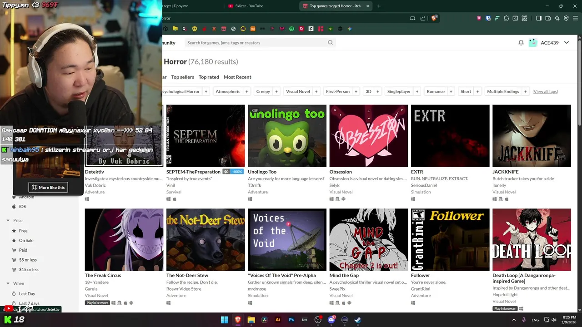The height and width of the screenshot is (327, 582).
Task: Expand ACE439 account menu chevron
Action: 567,43
